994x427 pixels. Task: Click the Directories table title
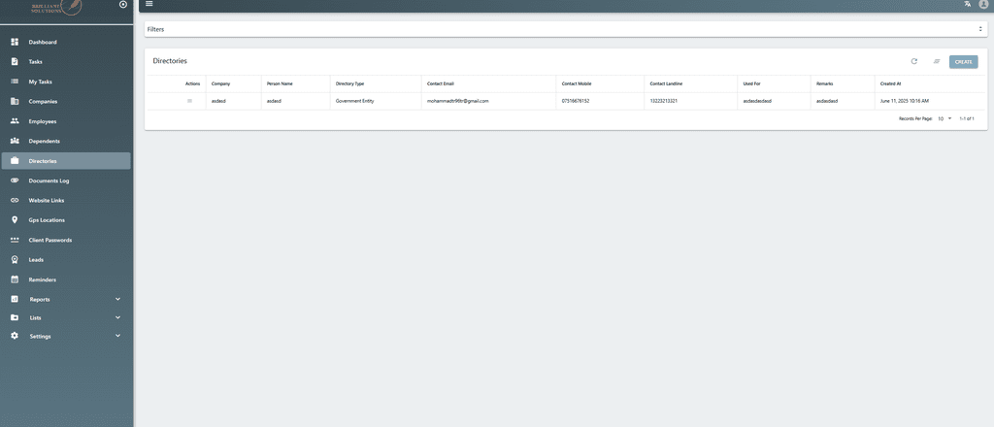coord(170,61)
